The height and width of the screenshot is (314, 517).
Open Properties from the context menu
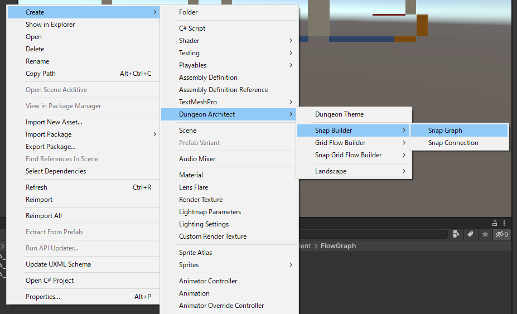click(84, 296)
